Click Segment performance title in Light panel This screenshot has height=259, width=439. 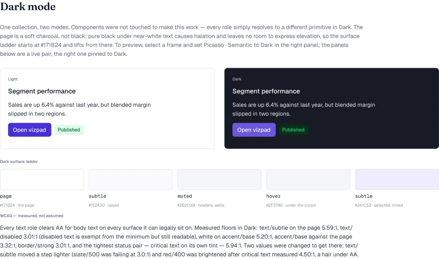click(x=42, y=91)
